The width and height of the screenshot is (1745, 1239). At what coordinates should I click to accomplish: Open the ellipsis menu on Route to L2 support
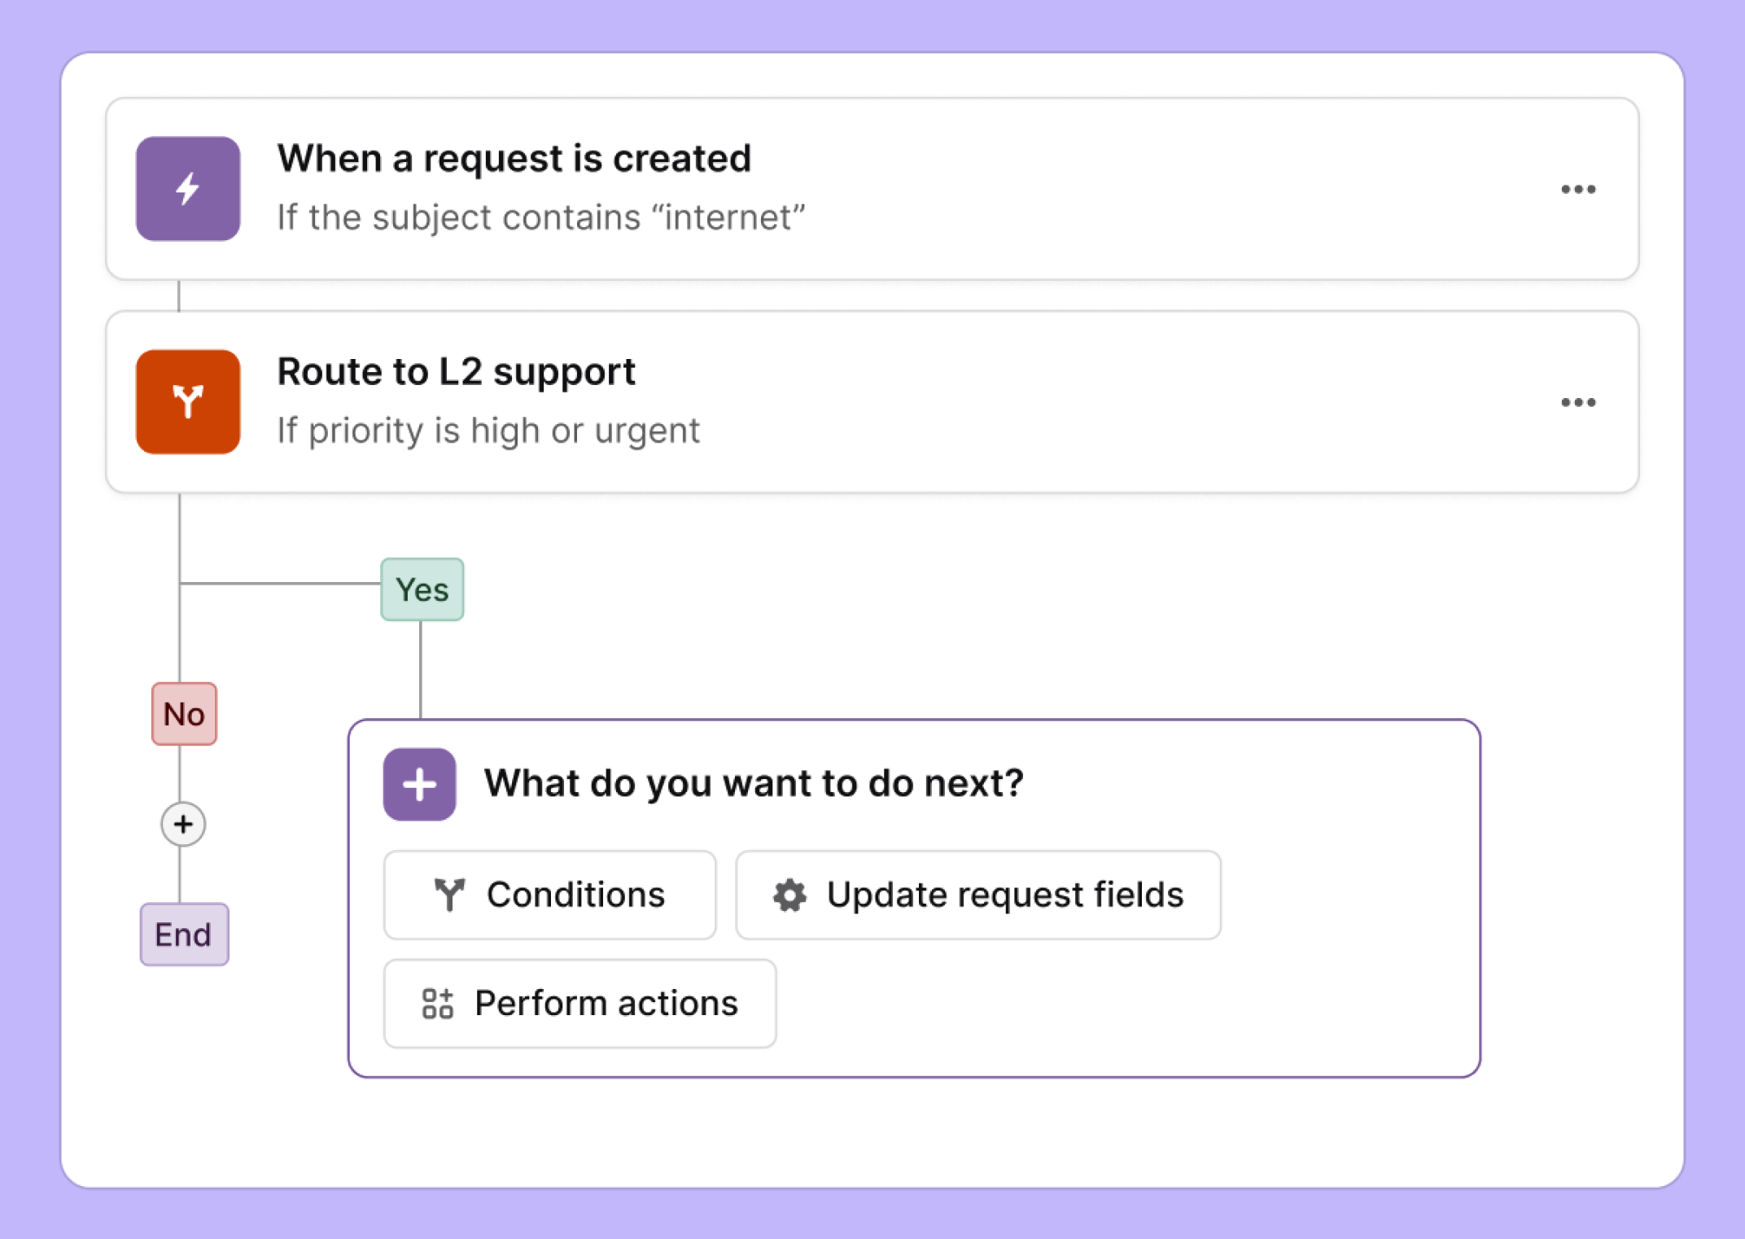tap(1578, 401)
